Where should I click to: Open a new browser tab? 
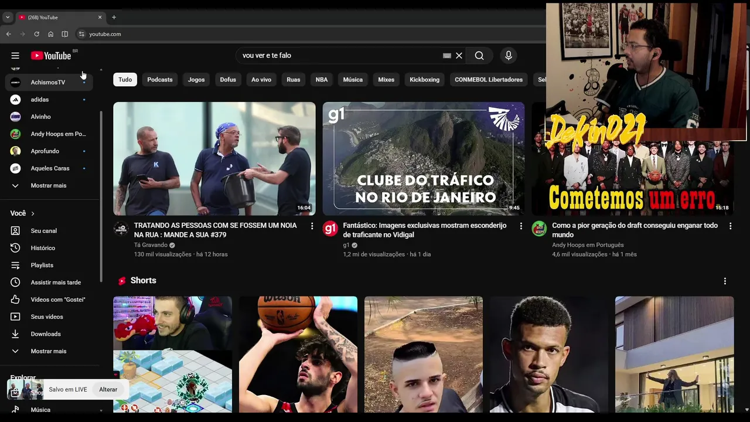(x=114, y=18)
